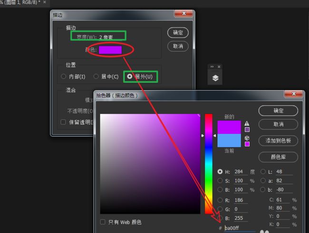The image size is (309, 233).
Task: Click the Y yellow field showing 0
Action: click(x=282, y=216)
